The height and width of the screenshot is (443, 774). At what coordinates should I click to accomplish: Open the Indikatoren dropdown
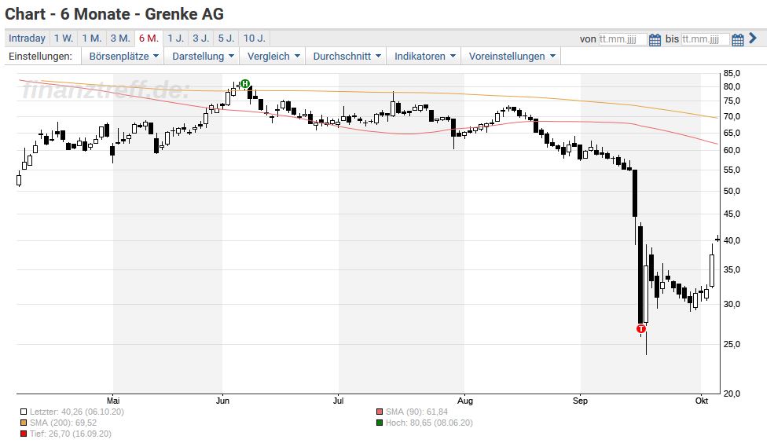pyautogui.click(x=424, y=57)
